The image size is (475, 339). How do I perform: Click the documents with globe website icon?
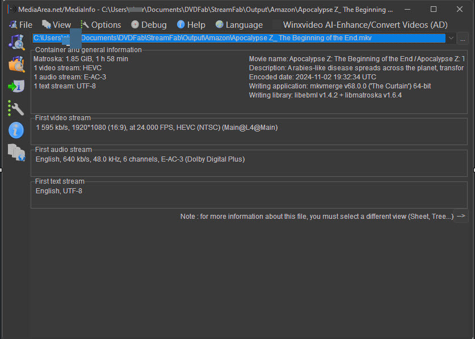click(16, 152)
